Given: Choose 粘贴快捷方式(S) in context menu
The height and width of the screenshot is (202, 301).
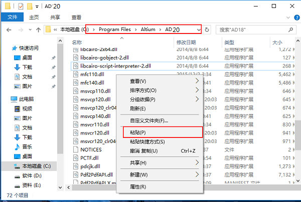Looking at the screenshot, I should [160, 141].
